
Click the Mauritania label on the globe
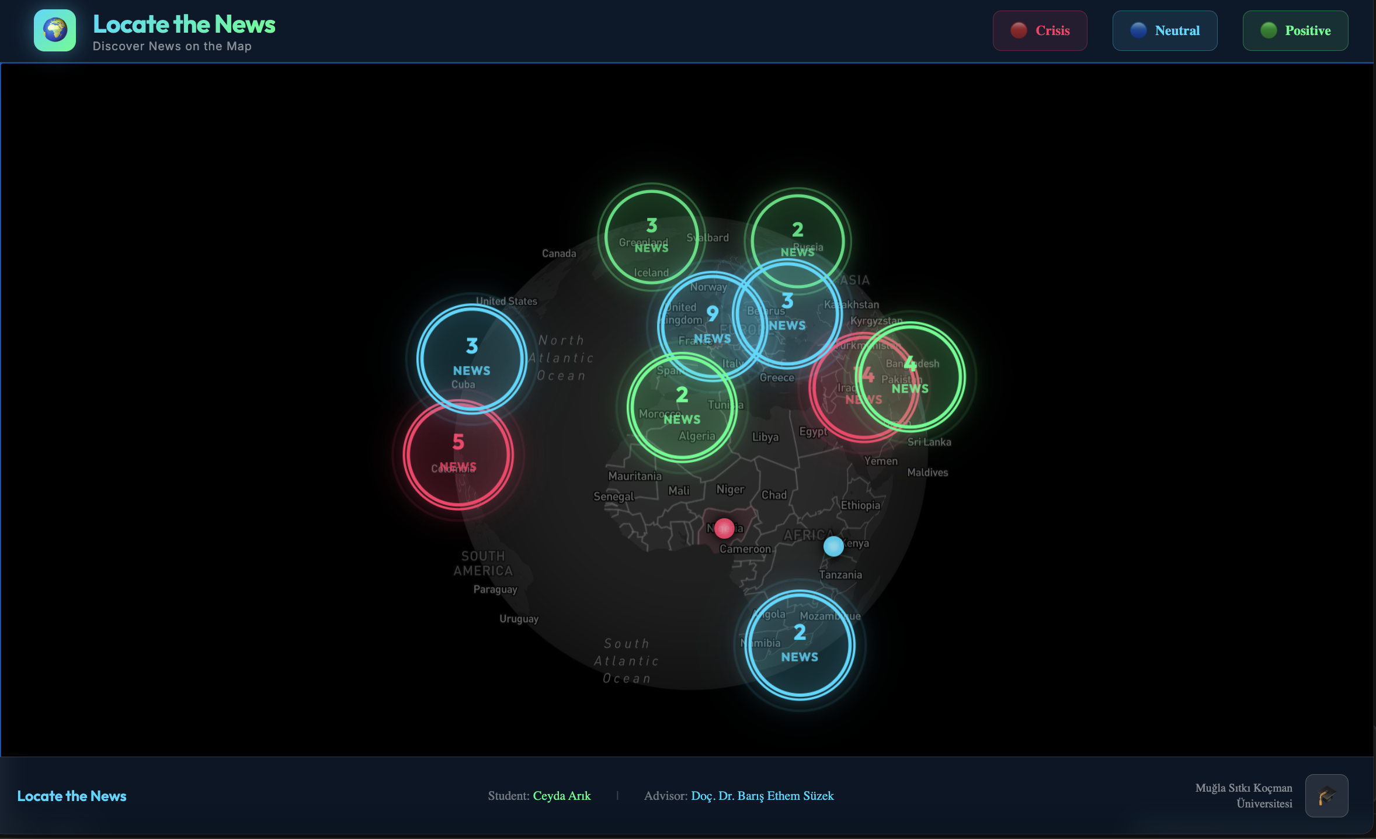pos(635,476)
